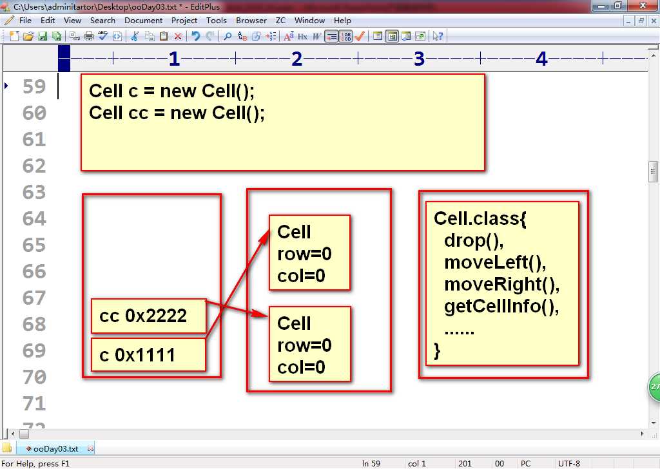Viewport: 660px width, 469px height.
Task: Close the ooDay03.txt tab with its X
Action: click(x=90, y=449)
